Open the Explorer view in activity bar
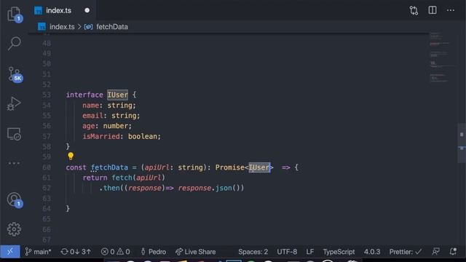This screenshot has width=466, height=262. [x=14, y=15]
